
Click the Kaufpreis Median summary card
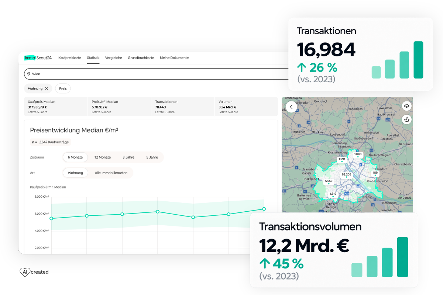coord(56,107)
